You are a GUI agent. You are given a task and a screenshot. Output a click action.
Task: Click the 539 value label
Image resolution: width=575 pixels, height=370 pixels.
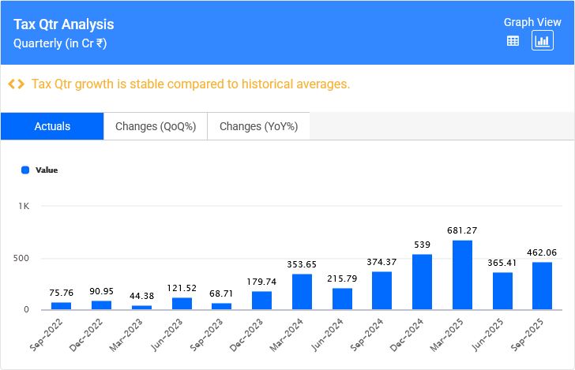click(x=422, y=245)
